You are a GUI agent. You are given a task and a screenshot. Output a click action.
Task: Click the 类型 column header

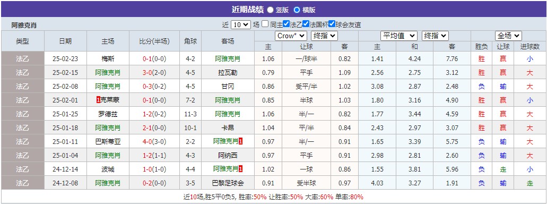click(23, 41)
